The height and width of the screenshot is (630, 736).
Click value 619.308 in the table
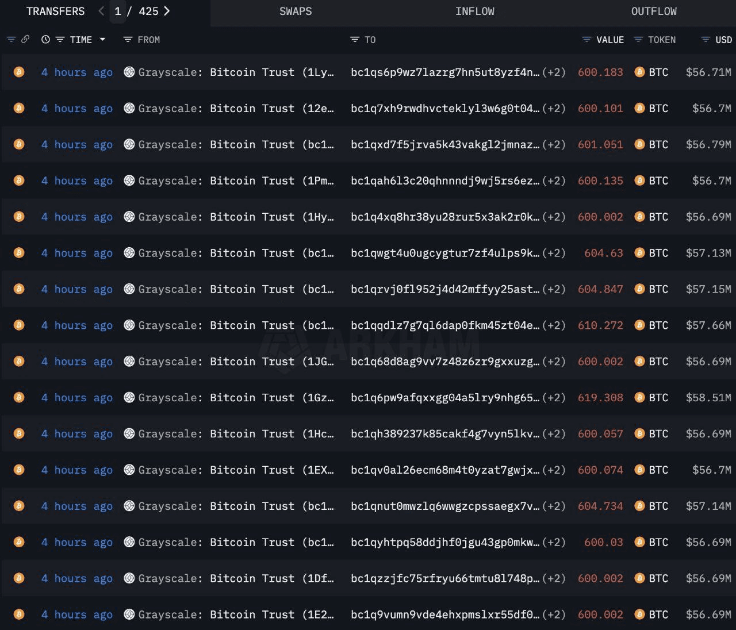point(600,398)
